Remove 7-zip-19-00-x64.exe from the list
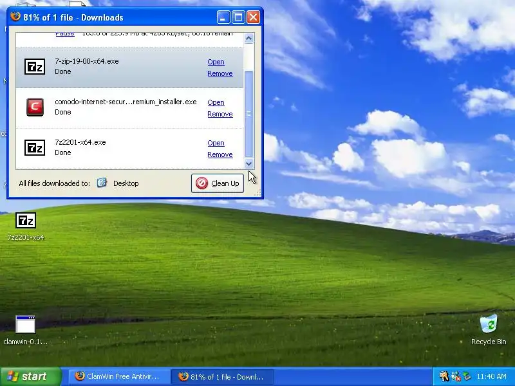Image resolution: width=515 pixels, height=386 pixels. click(x=220, y=73)
